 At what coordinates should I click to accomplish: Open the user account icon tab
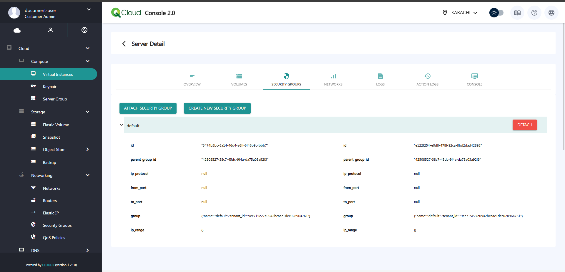51,30
